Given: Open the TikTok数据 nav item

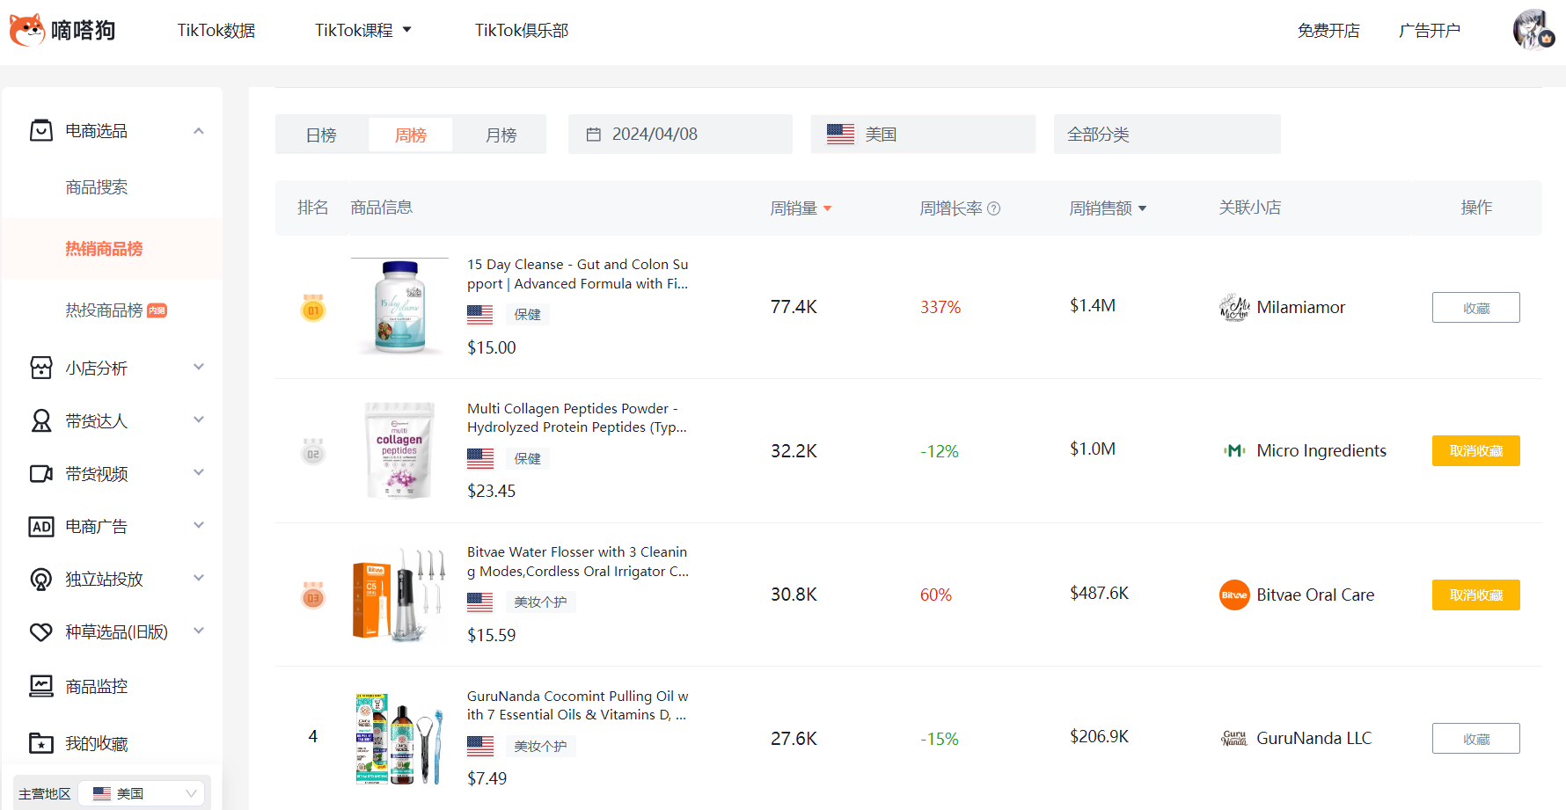Looking at the screenshot, I should (x=216, y=30).
